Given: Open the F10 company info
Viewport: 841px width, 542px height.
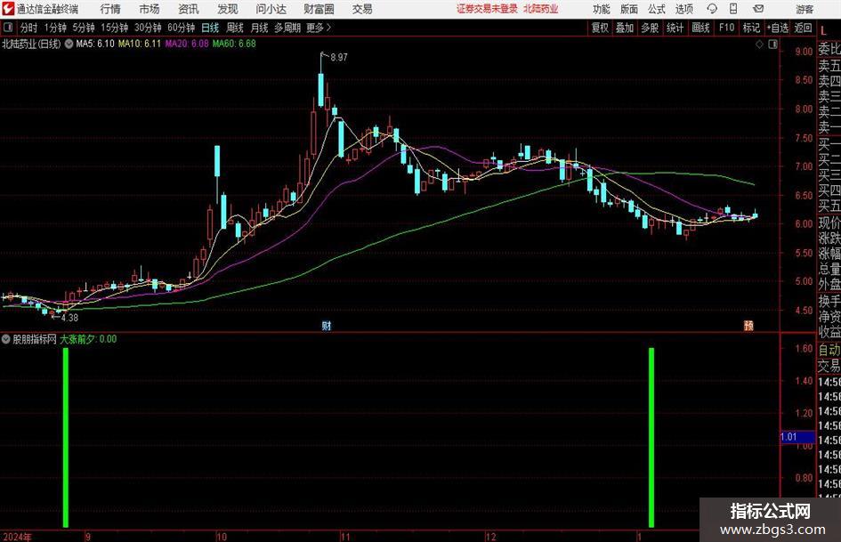Looking at the screenshot, I should 726,28.
